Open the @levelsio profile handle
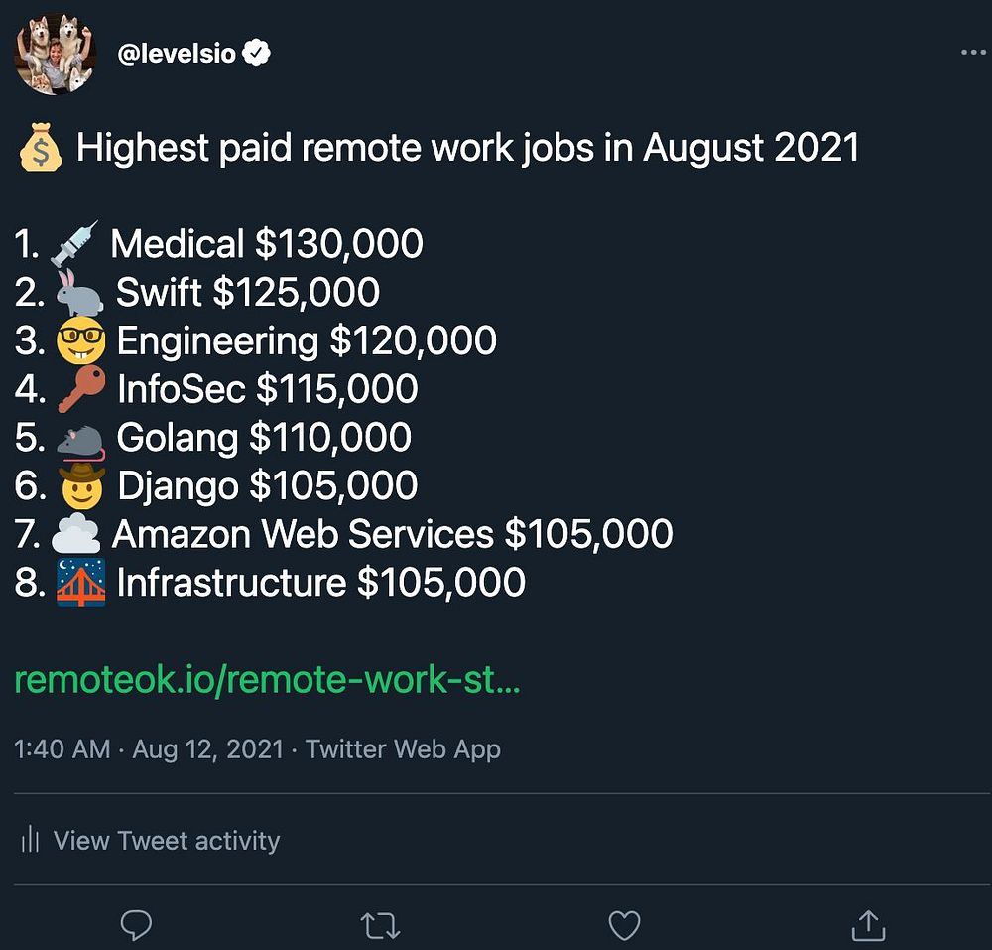 coord(177,54)
